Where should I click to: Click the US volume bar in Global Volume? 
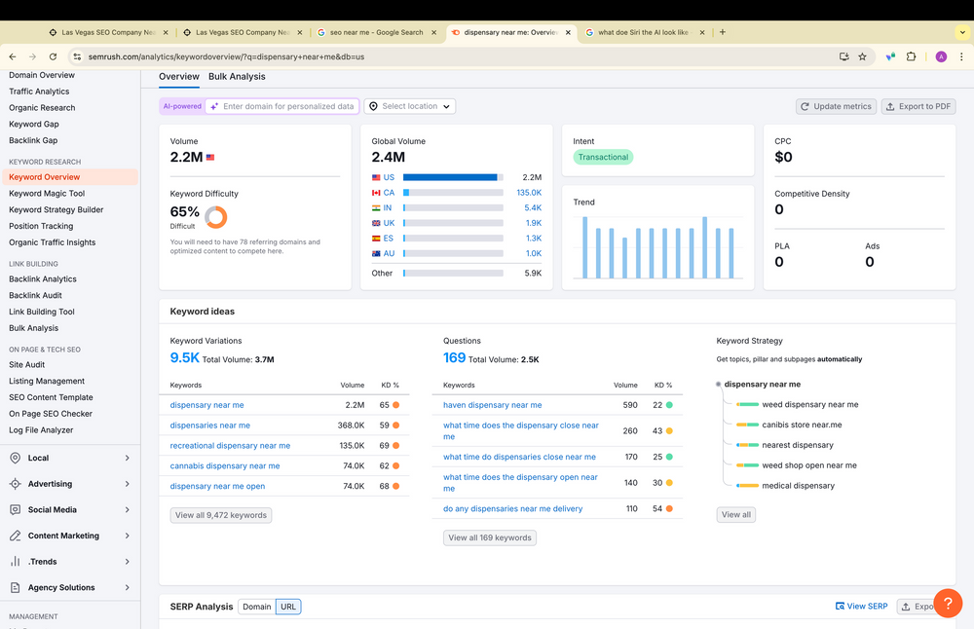click(x=453, y=177)
